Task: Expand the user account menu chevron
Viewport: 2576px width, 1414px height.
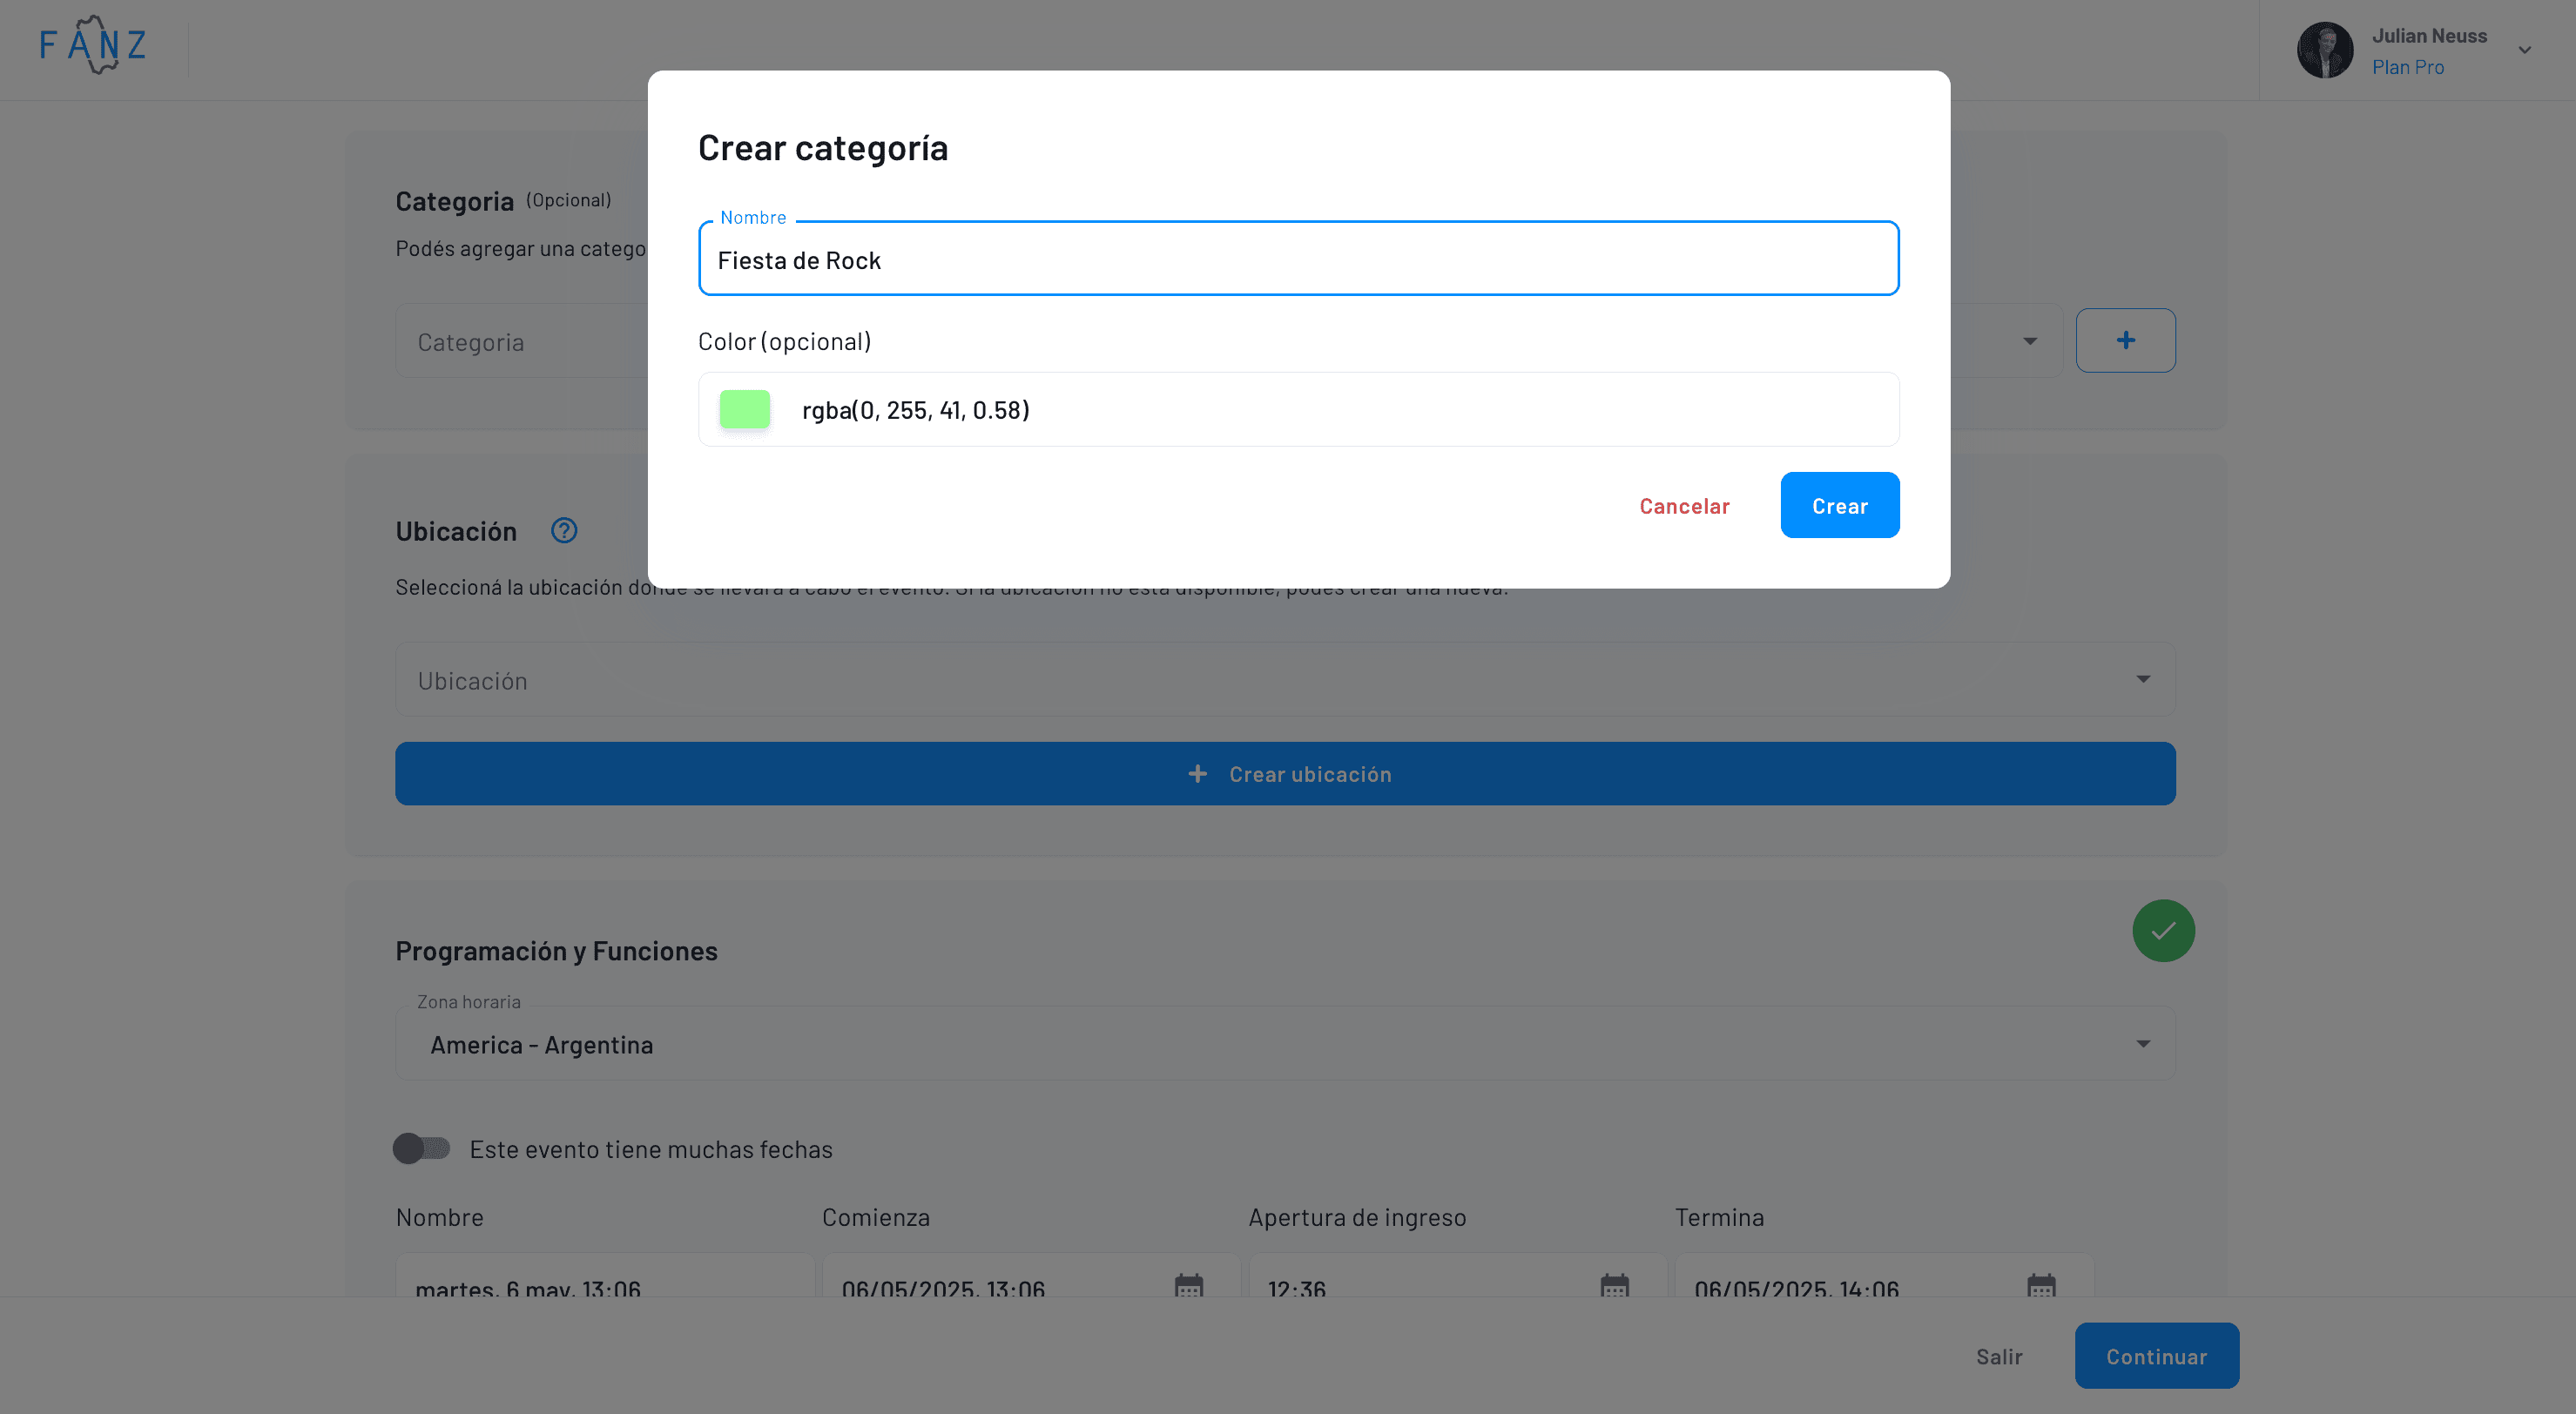Action: (x=2524, y=50)
